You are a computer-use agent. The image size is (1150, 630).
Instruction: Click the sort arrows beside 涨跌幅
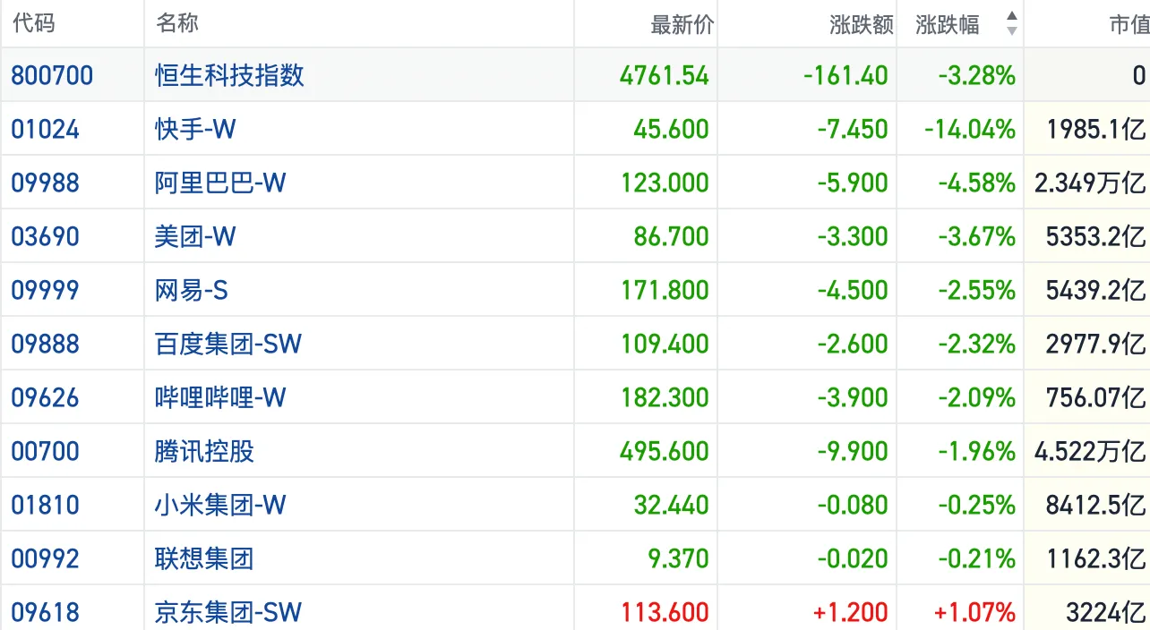pos(1011,24)
